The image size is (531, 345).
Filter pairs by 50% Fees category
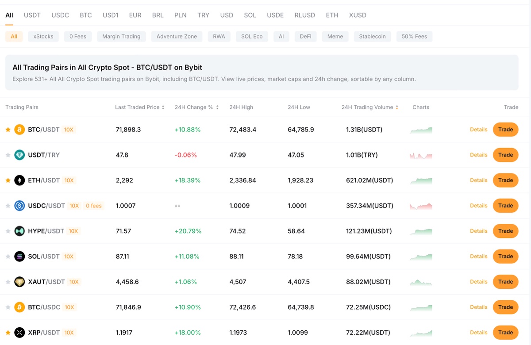coord(415,36)
